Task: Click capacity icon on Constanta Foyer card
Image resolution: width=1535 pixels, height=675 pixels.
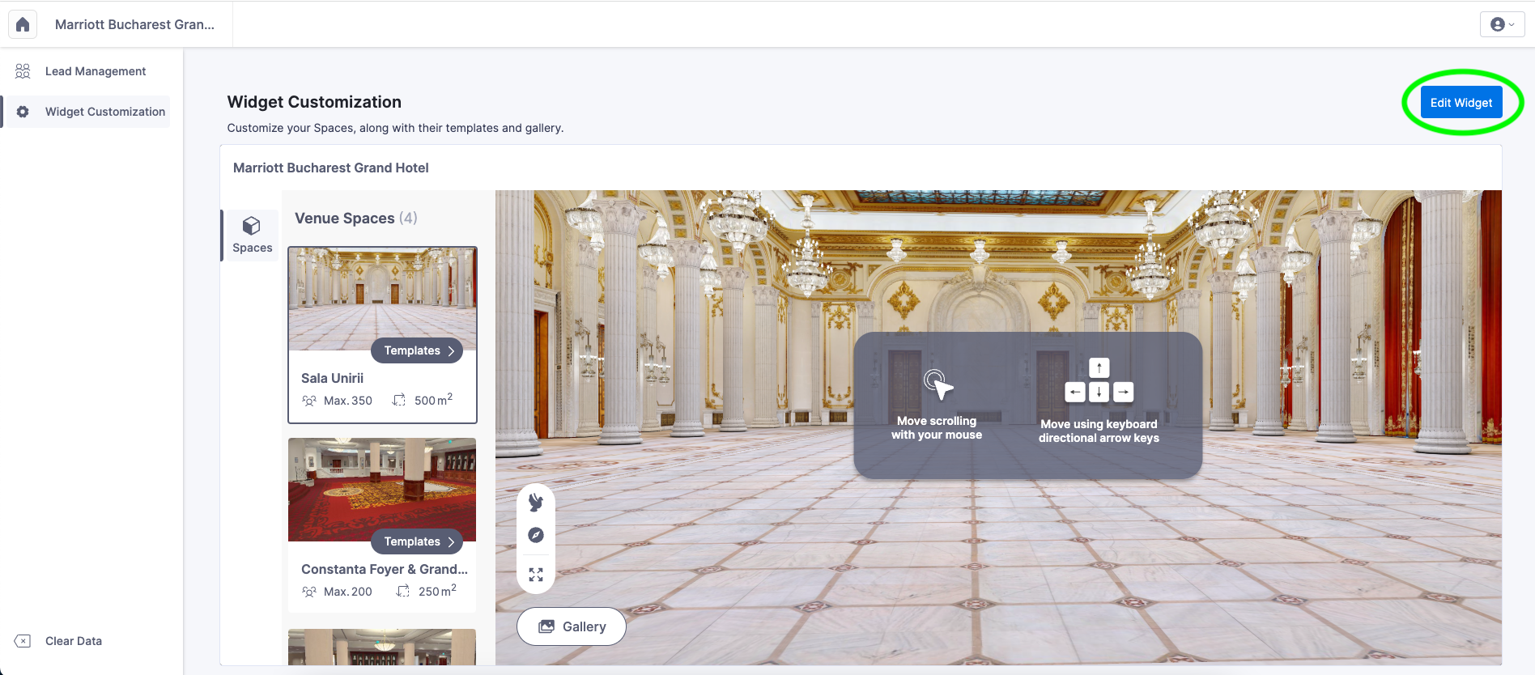Action: (x=309, y=592)
